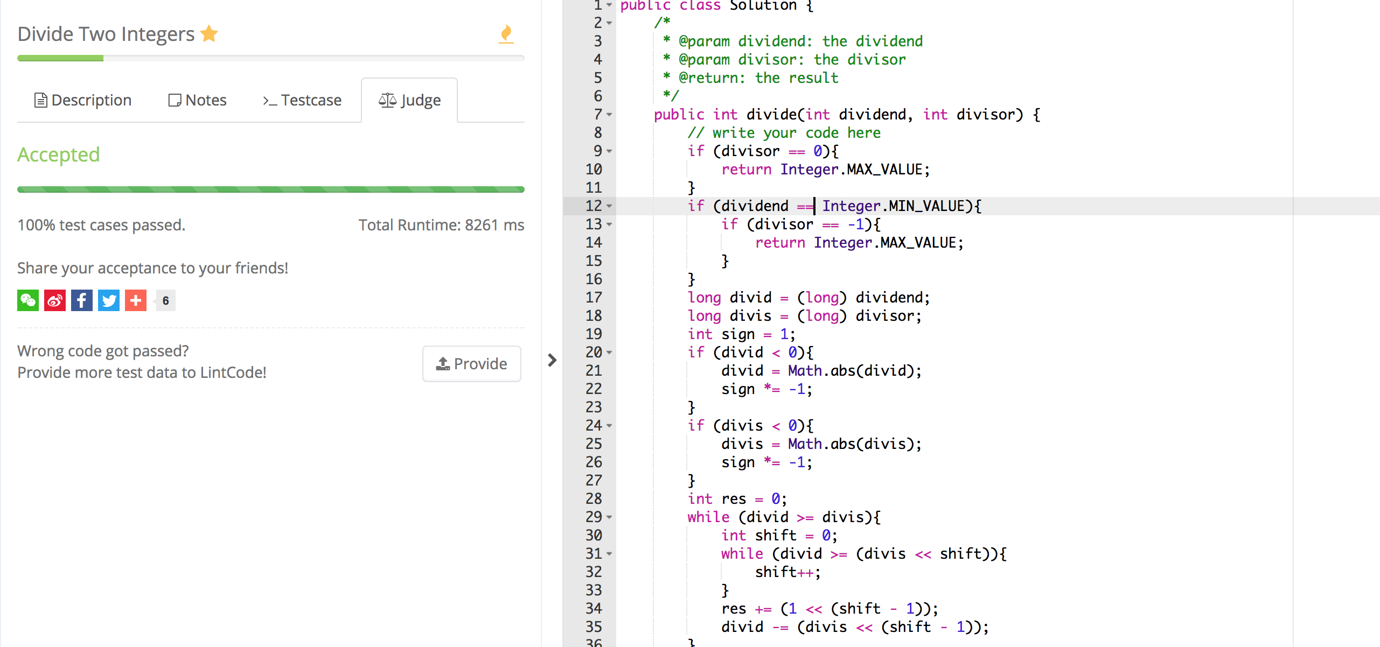Viewport: 1380px width, 647px height.
Task: Fold the divide method at line 7
Action: [x=609, y=115]
